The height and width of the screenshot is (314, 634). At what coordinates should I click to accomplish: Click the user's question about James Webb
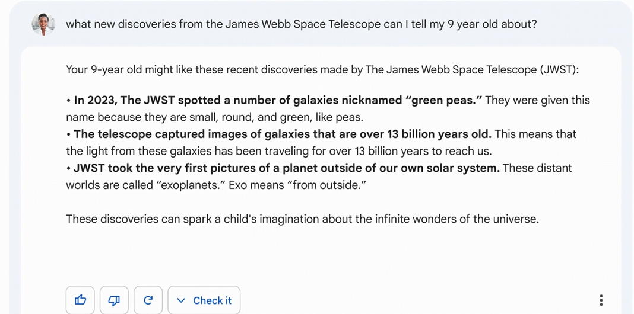301,24
